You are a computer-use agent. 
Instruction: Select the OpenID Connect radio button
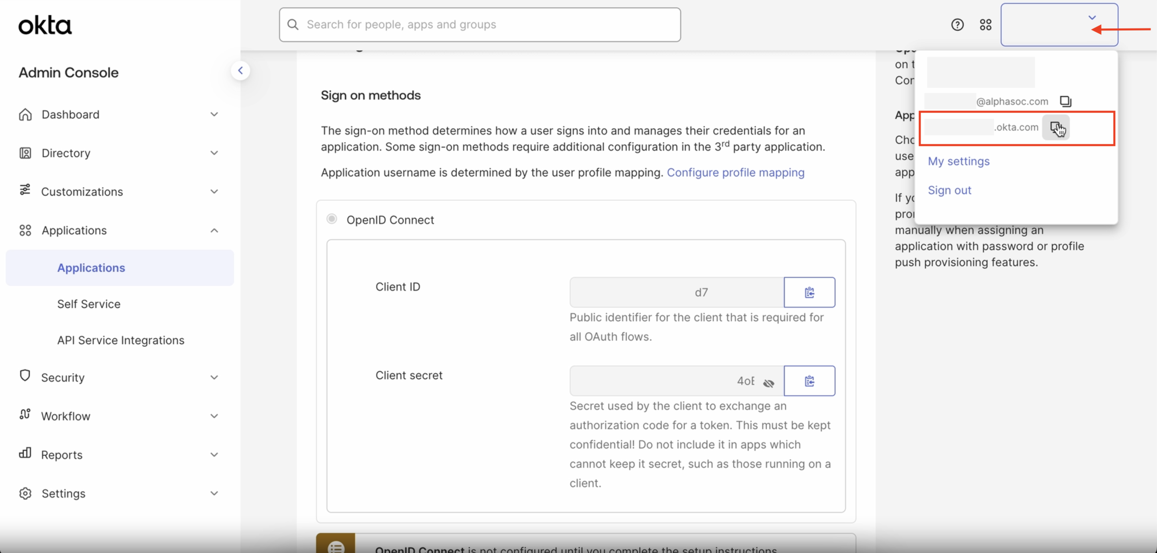point(332,219)
